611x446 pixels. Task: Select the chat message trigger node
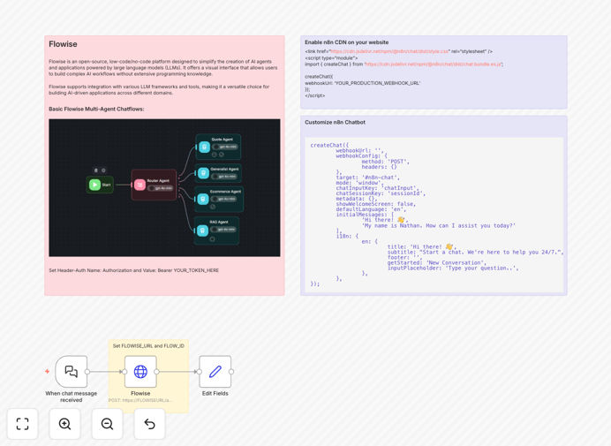72,372
